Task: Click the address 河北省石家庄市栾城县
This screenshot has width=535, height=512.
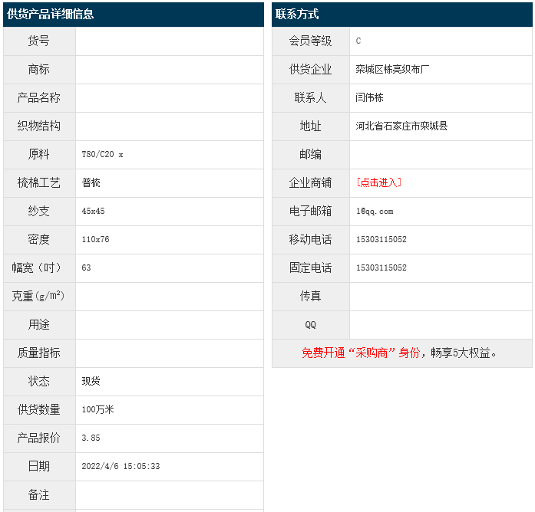Action: point(401,126)
